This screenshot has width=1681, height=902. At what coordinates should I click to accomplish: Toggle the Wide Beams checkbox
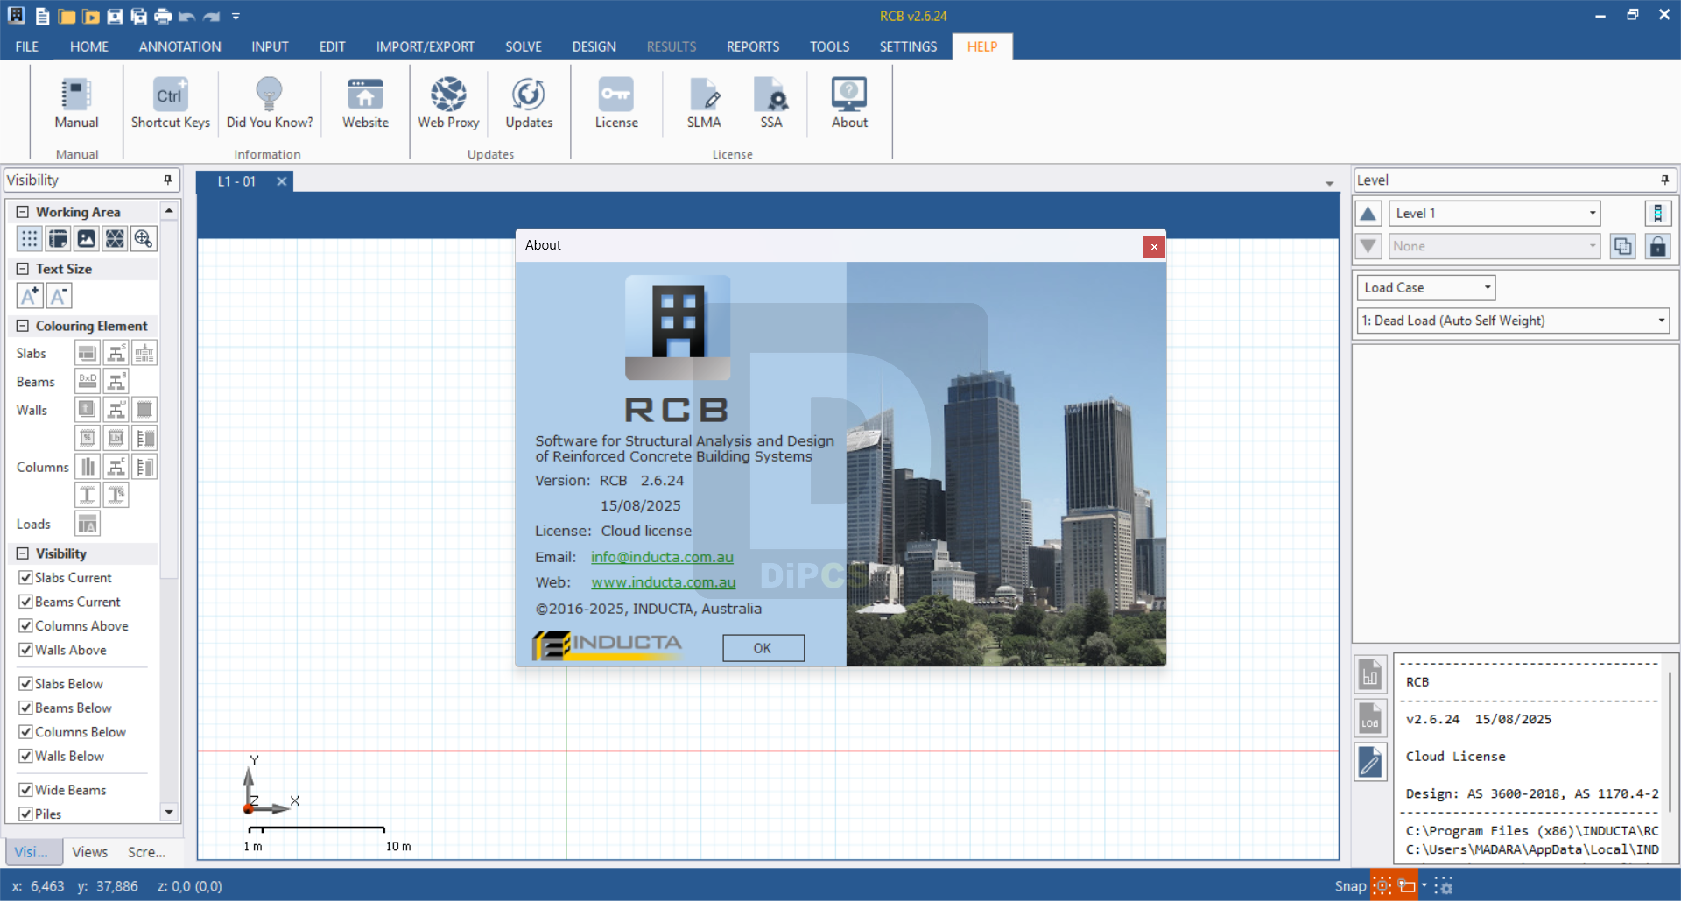[x=25, y=790]
